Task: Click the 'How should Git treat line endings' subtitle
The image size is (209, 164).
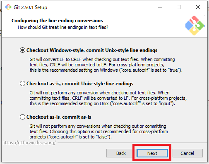Action: (x=63, y=27)
